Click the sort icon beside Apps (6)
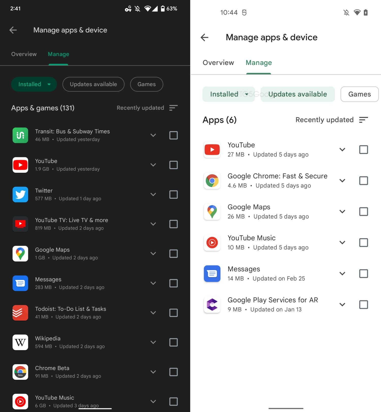 363,120
